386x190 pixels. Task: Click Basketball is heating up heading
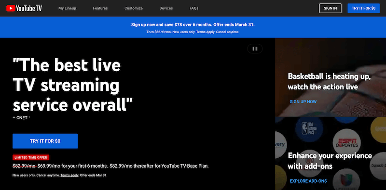pos(330,81)
